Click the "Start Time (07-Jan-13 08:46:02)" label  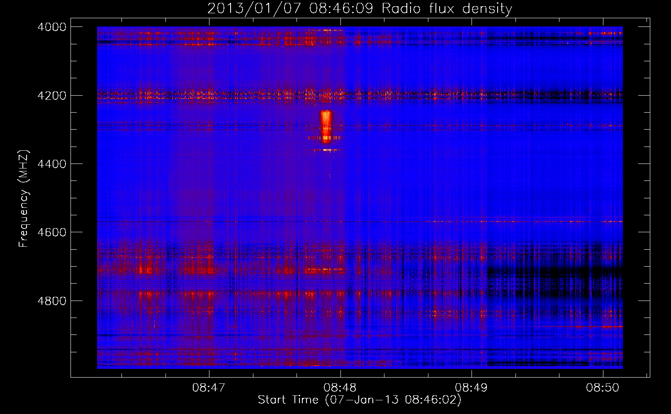(x=360, y=400)
